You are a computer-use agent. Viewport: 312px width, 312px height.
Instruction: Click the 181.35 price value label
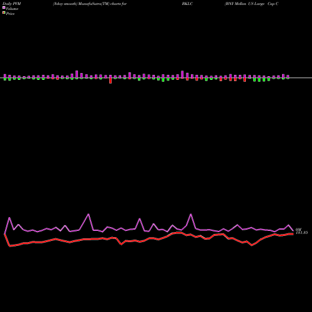click(301, 233)
